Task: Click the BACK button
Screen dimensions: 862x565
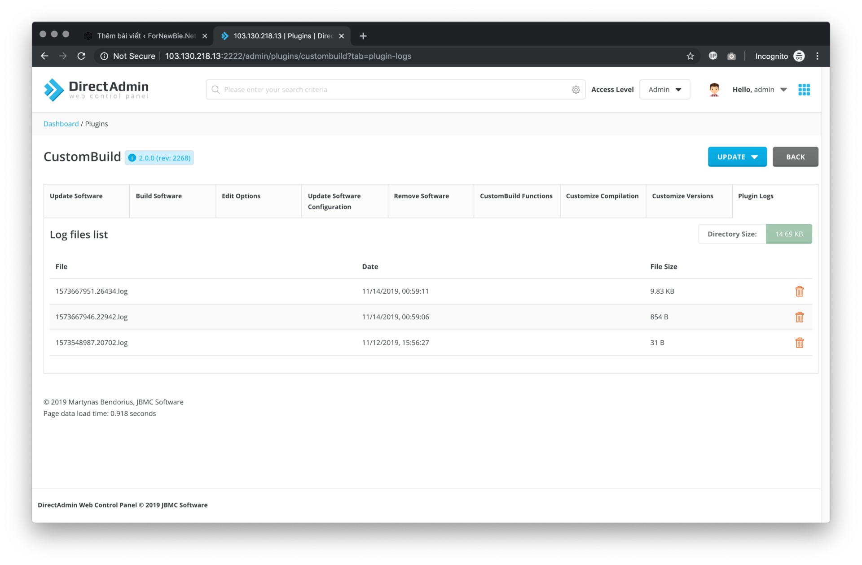Action: [x=795, y=157]
